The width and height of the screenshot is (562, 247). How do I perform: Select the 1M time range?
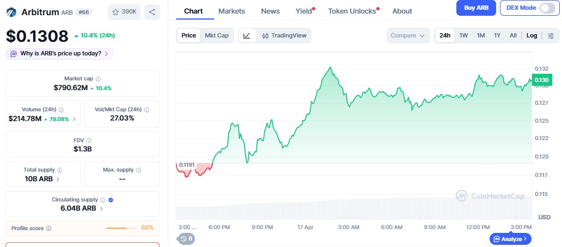(481, 35)
